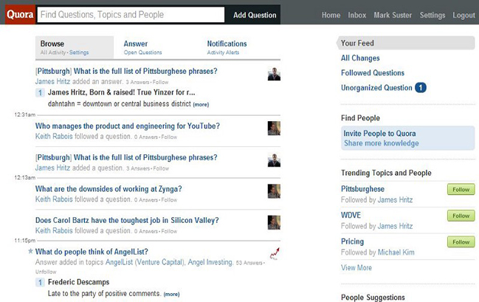The width and height of the screenshot is (479, 302).
Task: Open the Mark Suster profile link
Action: (x=393, y=15)
